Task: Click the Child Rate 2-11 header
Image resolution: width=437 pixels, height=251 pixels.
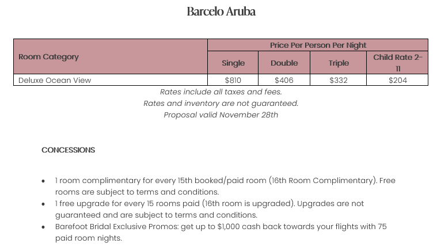Action: pos(398,62)
